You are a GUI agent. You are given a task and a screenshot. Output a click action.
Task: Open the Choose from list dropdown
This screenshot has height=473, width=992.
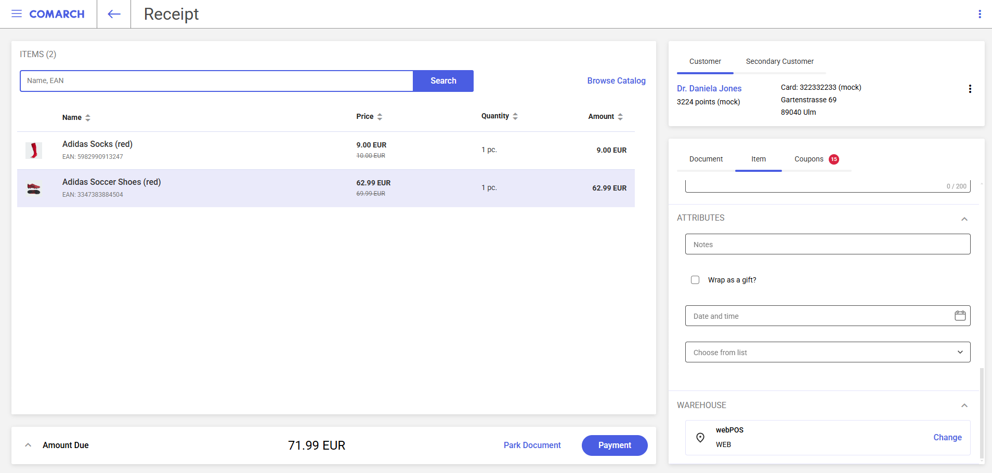(x=828, y=352)
